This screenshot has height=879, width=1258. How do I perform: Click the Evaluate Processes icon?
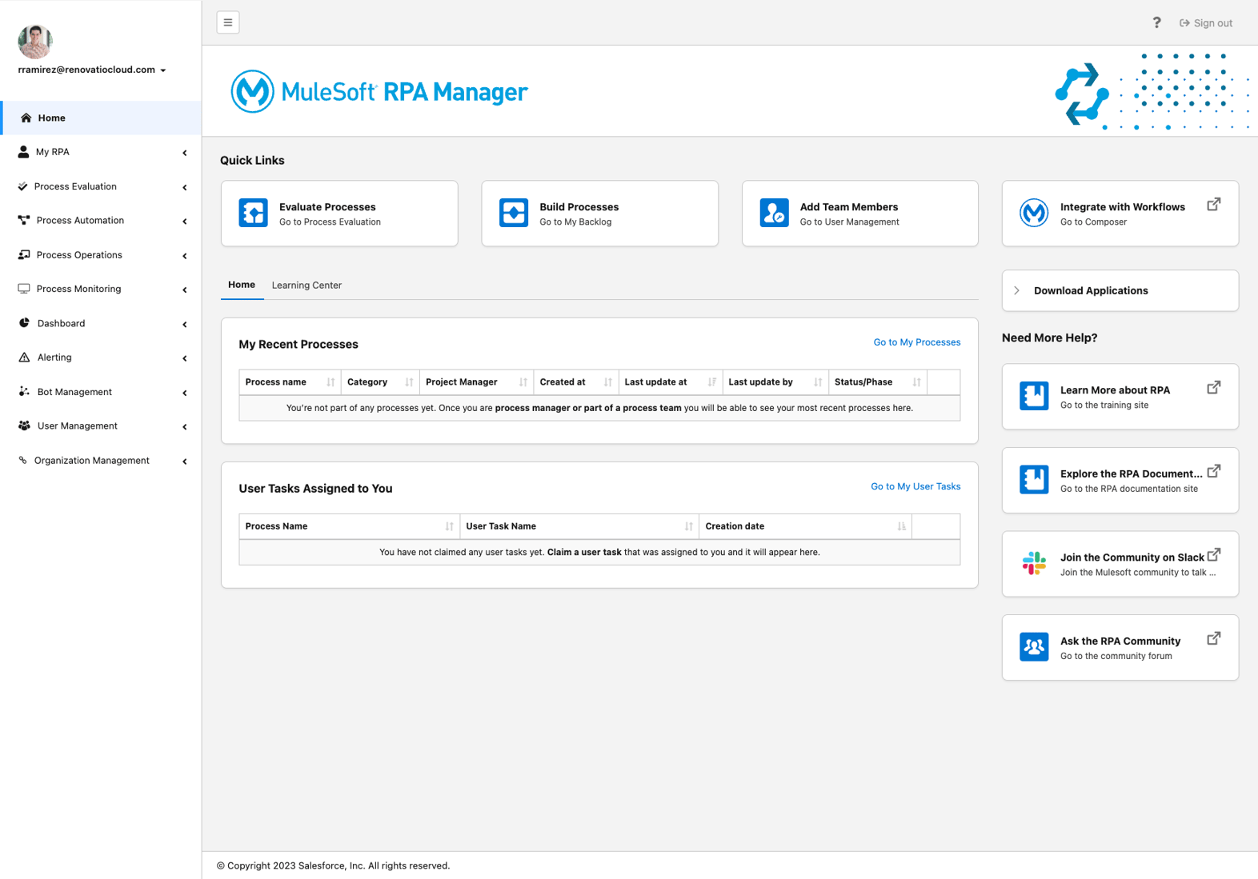point(254,213)
